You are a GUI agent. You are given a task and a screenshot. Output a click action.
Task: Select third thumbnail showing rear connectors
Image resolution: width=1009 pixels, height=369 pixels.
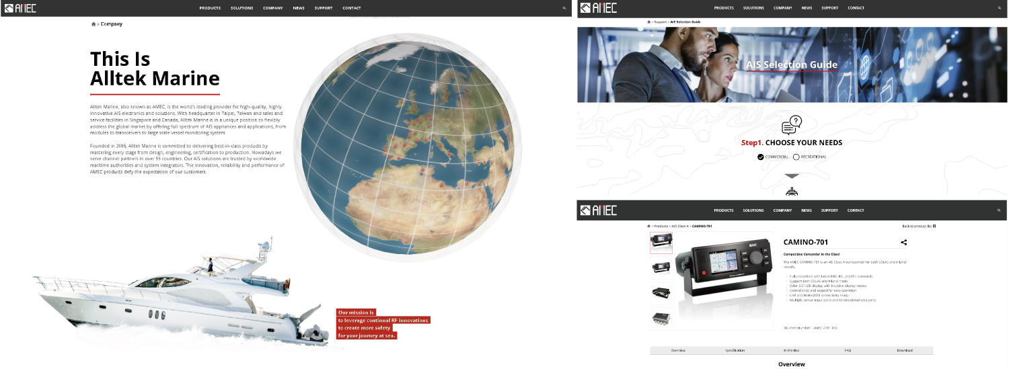[x=661, y=292]
